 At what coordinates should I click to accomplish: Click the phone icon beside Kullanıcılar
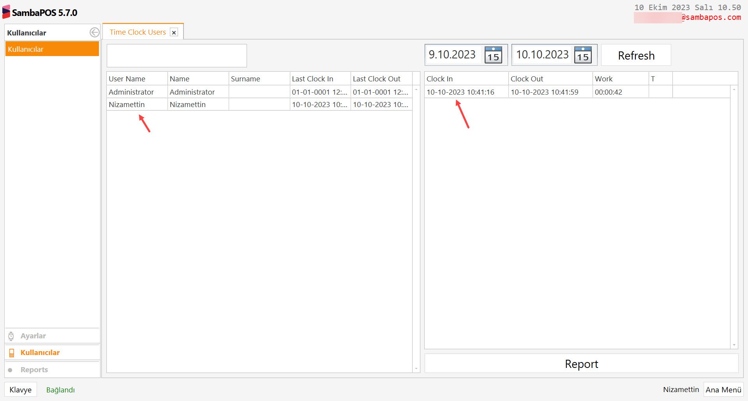click(x=12, y=352)
